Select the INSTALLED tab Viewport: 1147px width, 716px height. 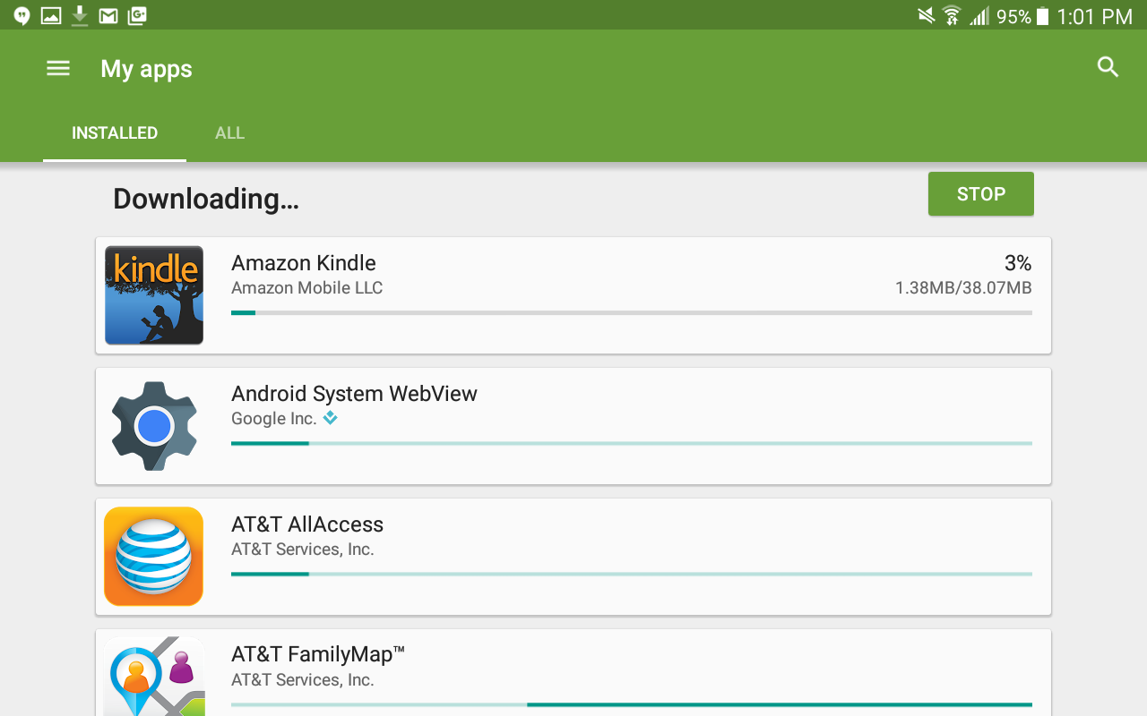click(x=115, y=132)
